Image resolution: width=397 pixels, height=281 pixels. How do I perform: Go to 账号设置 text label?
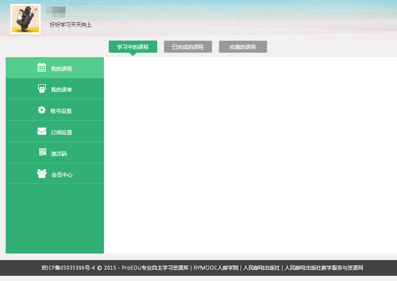[61, 111]
